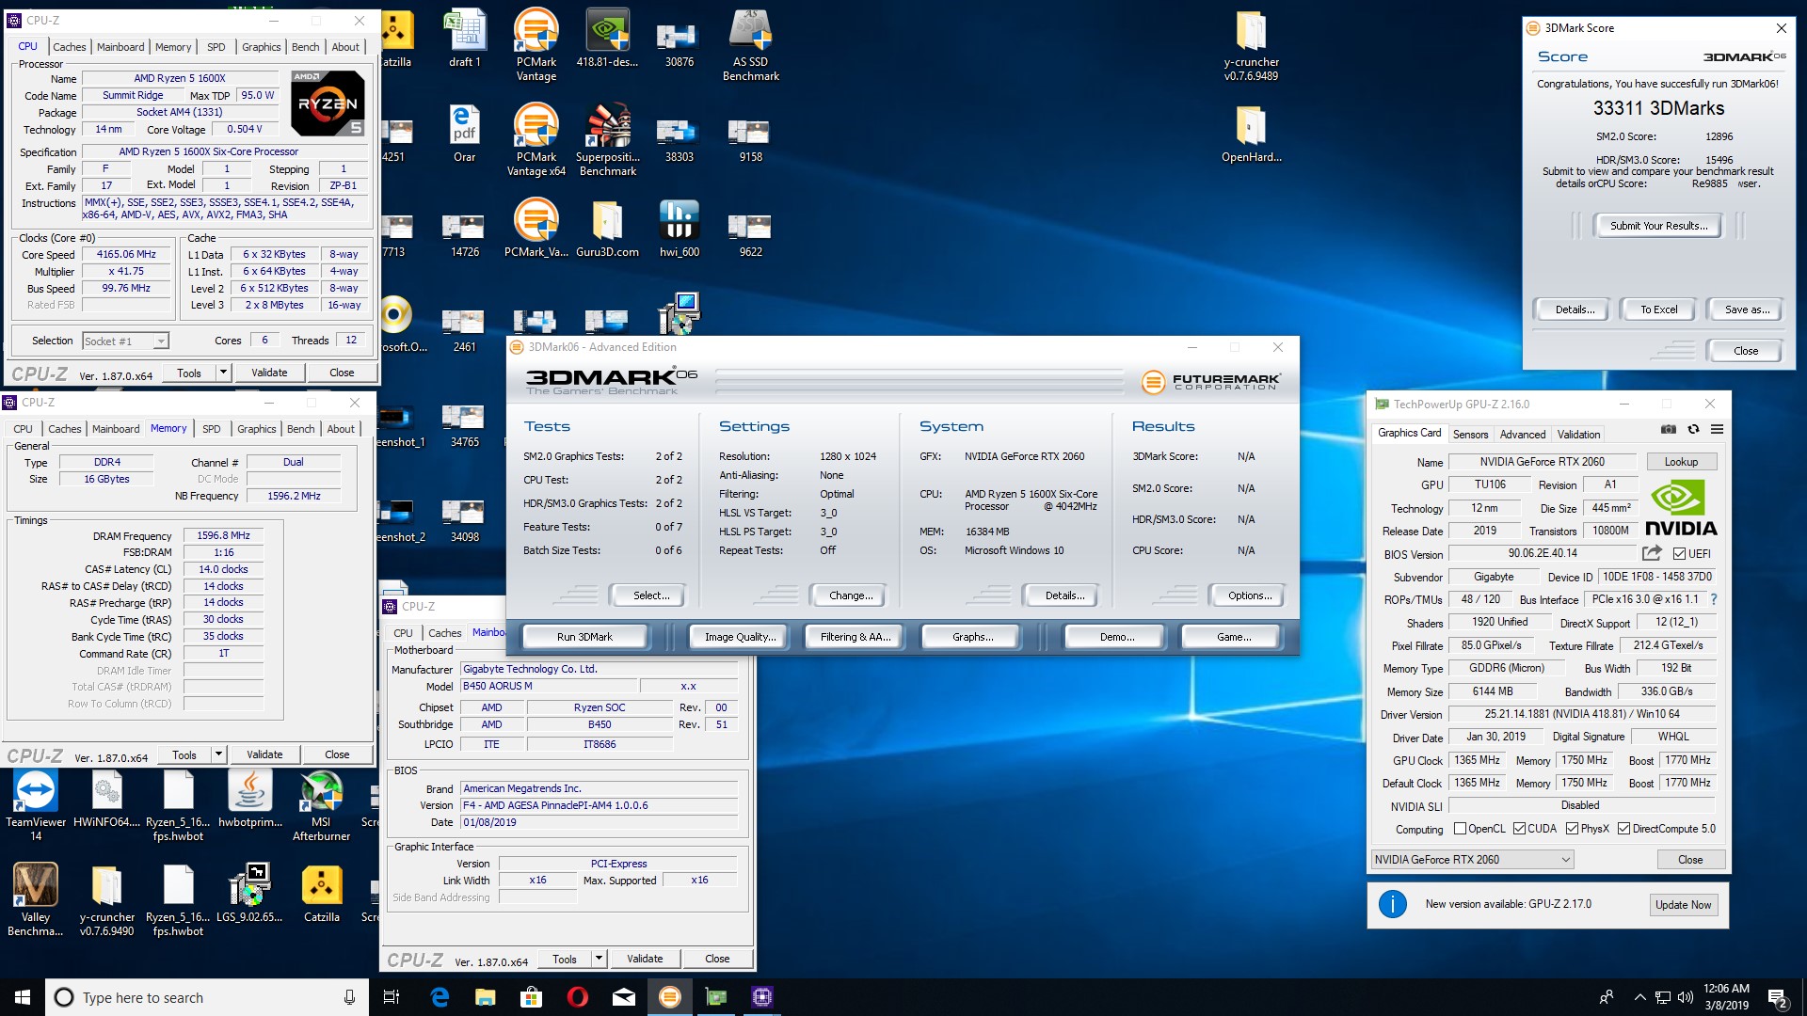The image size is (1807, 1016).
Task: Open the Tools dropdown arrow in CPU-Z Mainboard window
Action: pos(599,959)
